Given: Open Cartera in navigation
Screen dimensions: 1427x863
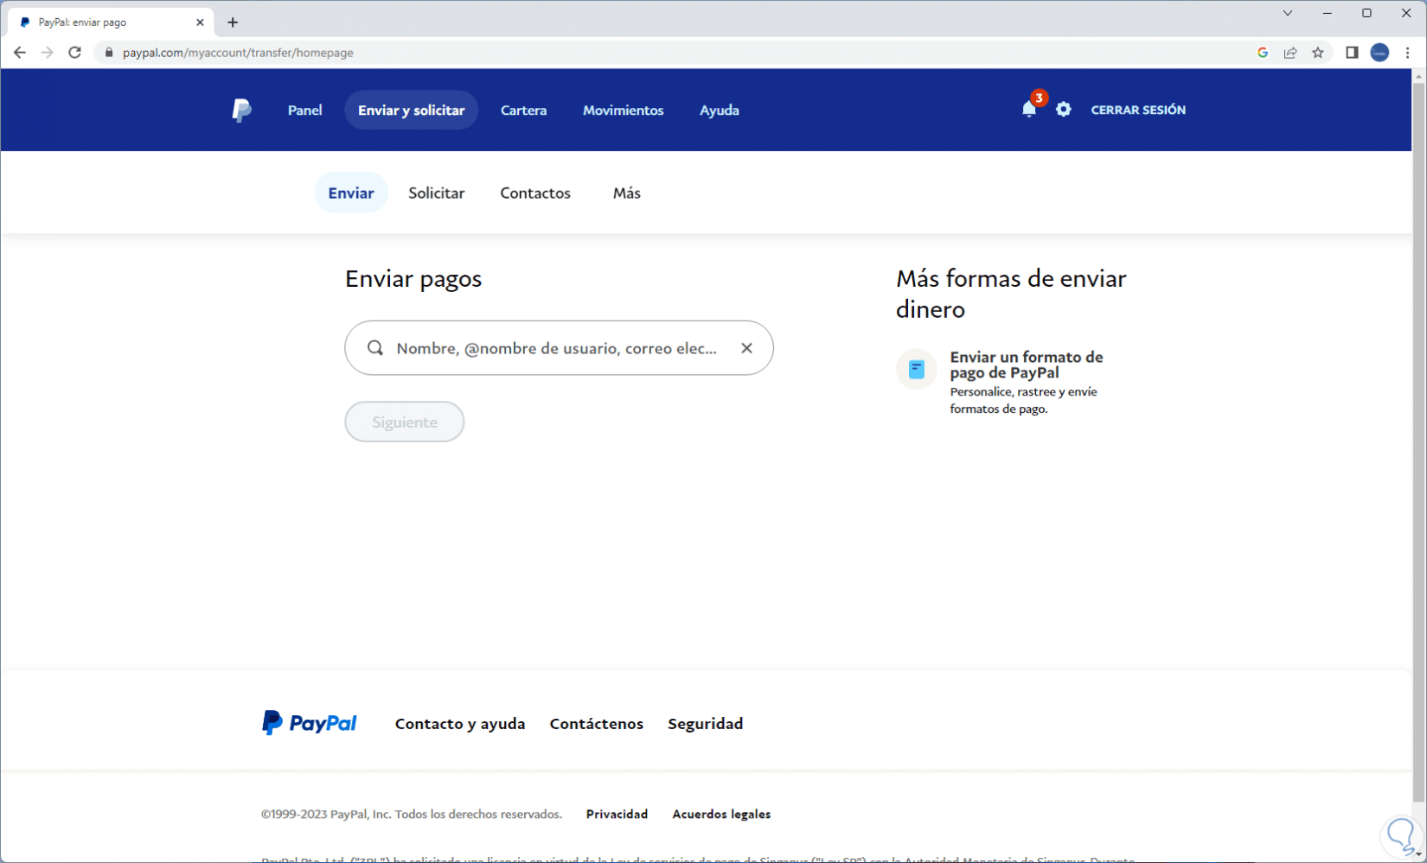Looking at the screenshot, I should (524, 110).
